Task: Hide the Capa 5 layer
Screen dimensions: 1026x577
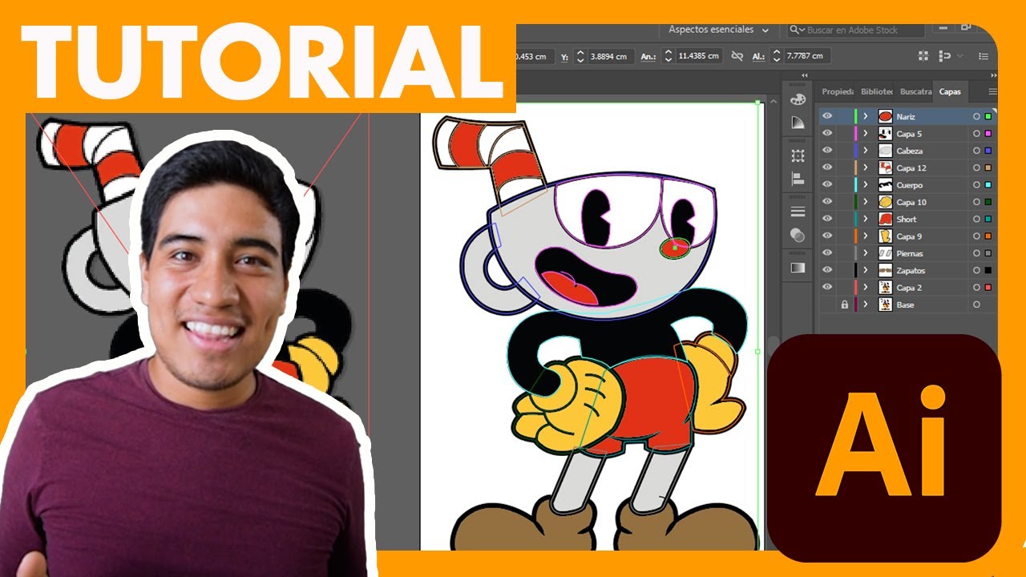Action: [827, 133]
